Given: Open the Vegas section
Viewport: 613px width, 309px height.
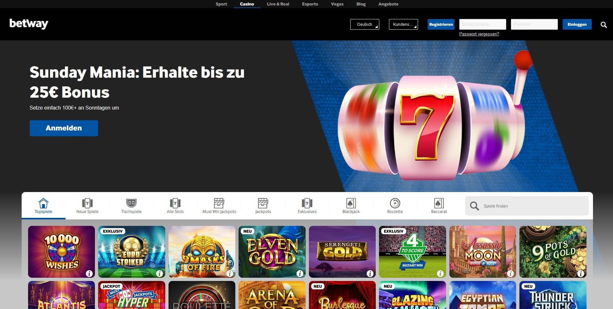Looking at the screenshot, I should click(337, 4).
